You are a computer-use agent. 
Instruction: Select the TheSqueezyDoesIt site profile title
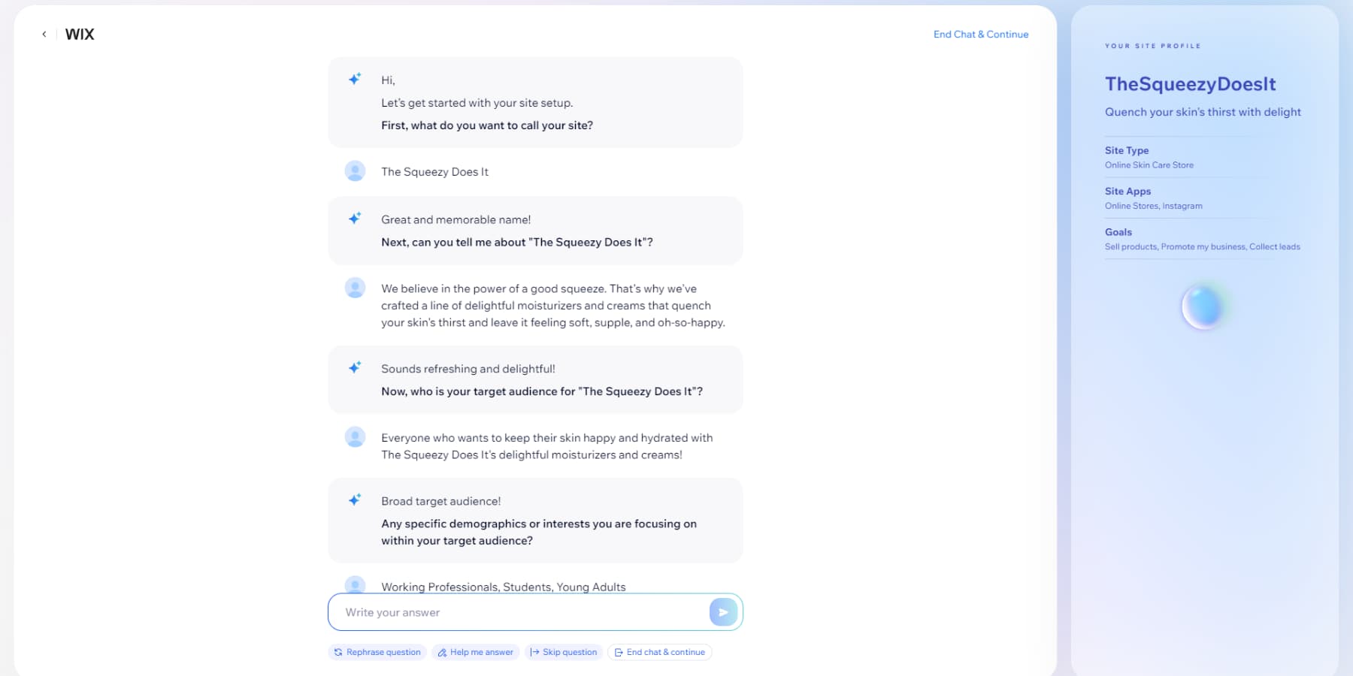[x=1190, y=84]
